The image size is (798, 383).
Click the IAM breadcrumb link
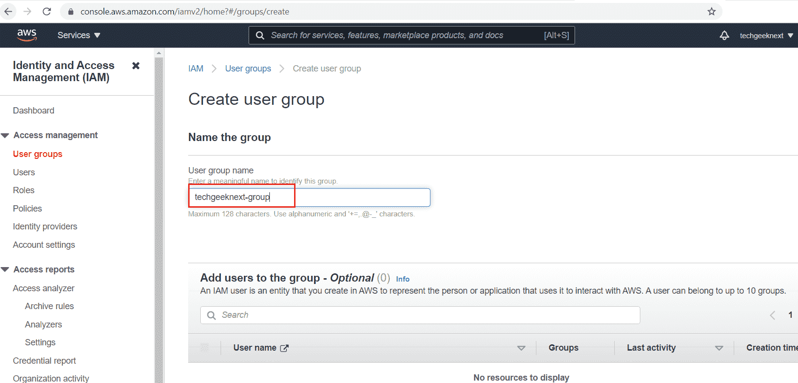pos(196,69)
